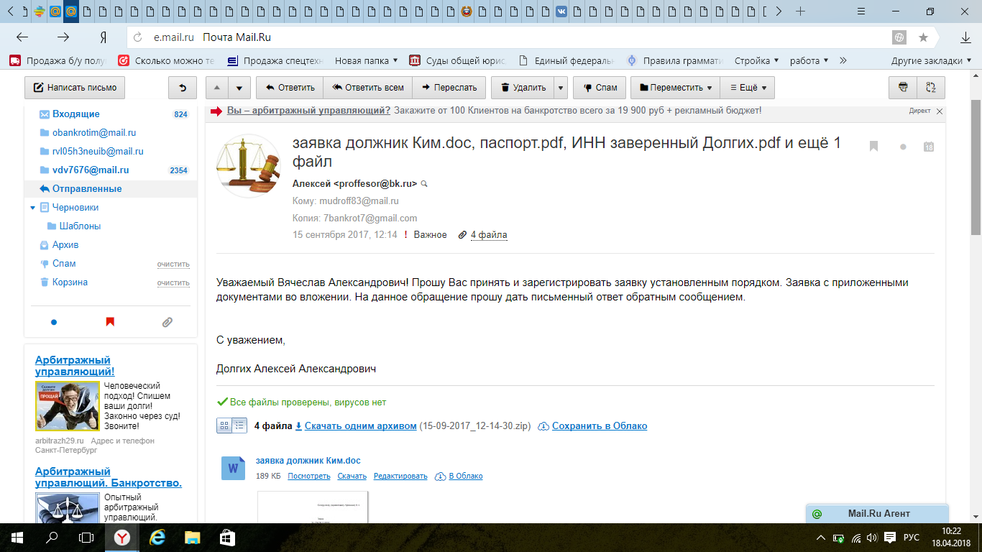The height and width of the screenshot is (552, 982).
Task: Collapse the Черновики folder tree
Action: pos(32,208)
